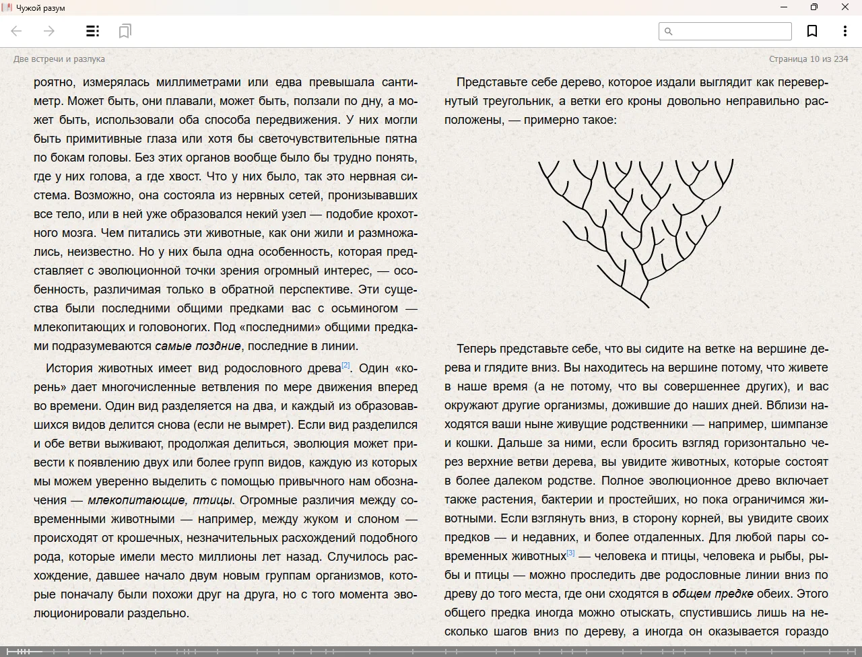Image resolution: width=862 pixels, height=657 pixels.
Task: Open the table of contents
Action: click(x=93, y=31)
